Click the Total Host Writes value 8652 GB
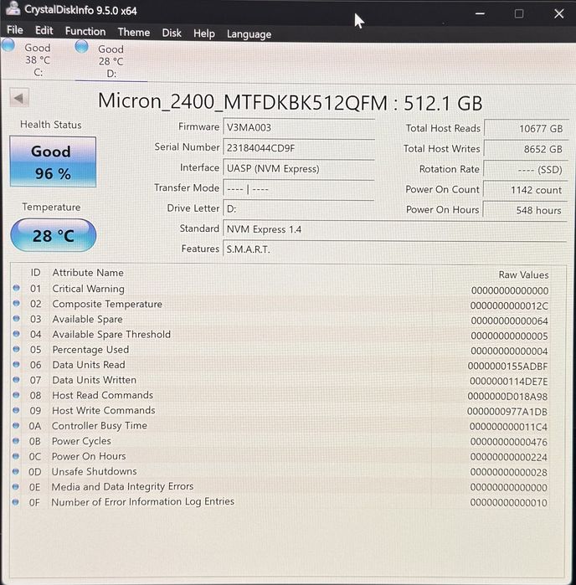The height and width of the screenshot is (585, 576). [527, 149]
